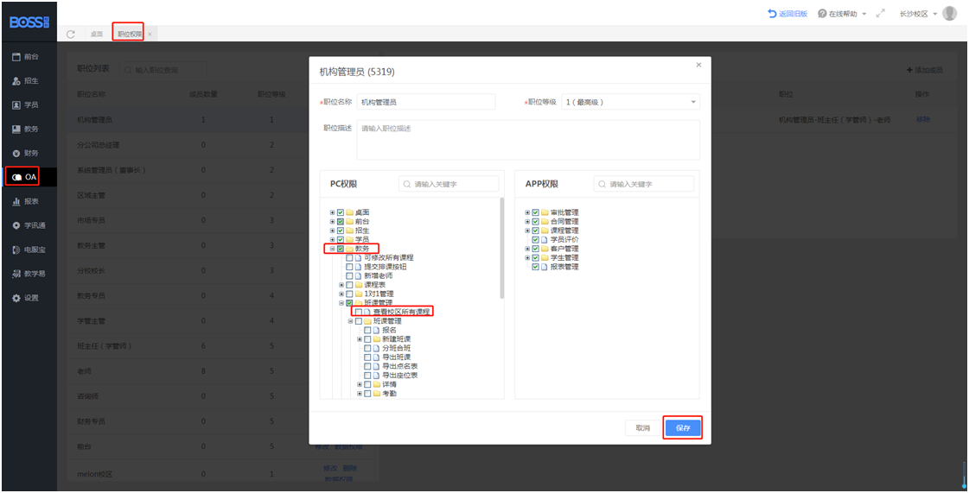Switch to the 桌面 tab
Screen dimensions: 969x493
96,34
